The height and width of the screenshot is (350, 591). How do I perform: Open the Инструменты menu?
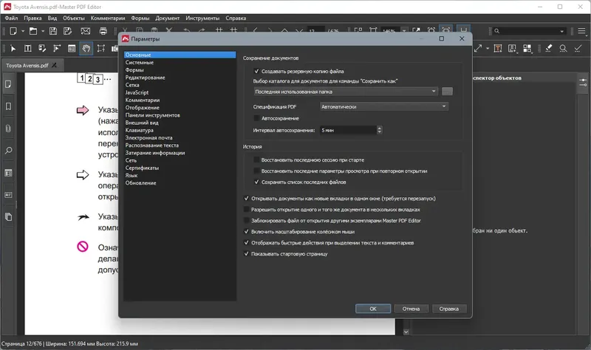(x=202, y=18)
